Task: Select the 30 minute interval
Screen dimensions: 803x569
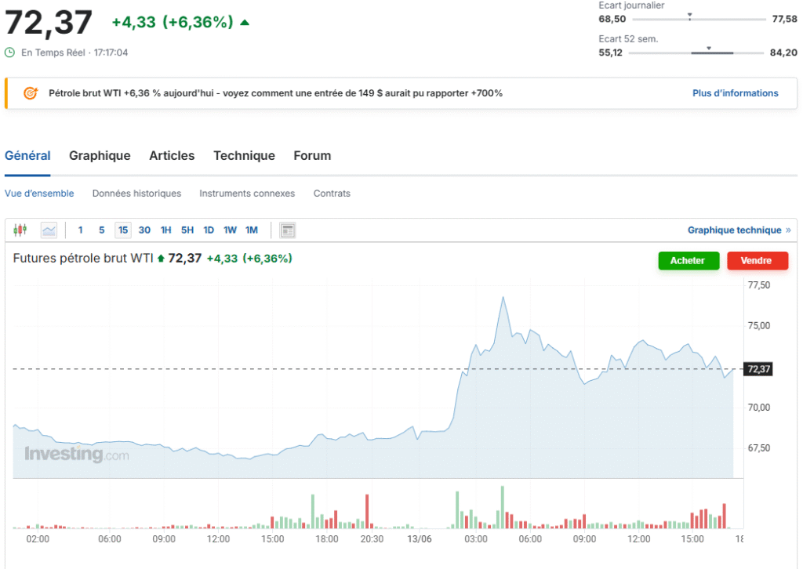Action: point(144,230)
